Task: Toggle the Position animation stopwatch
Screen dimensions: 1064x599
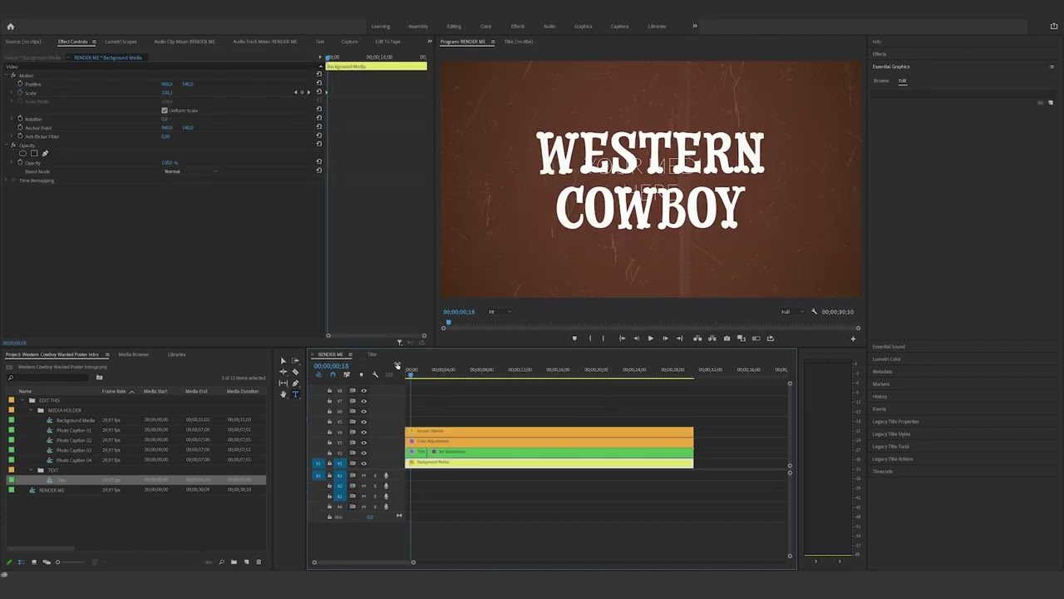Action: pyautogui.click(x=20, y=84)
